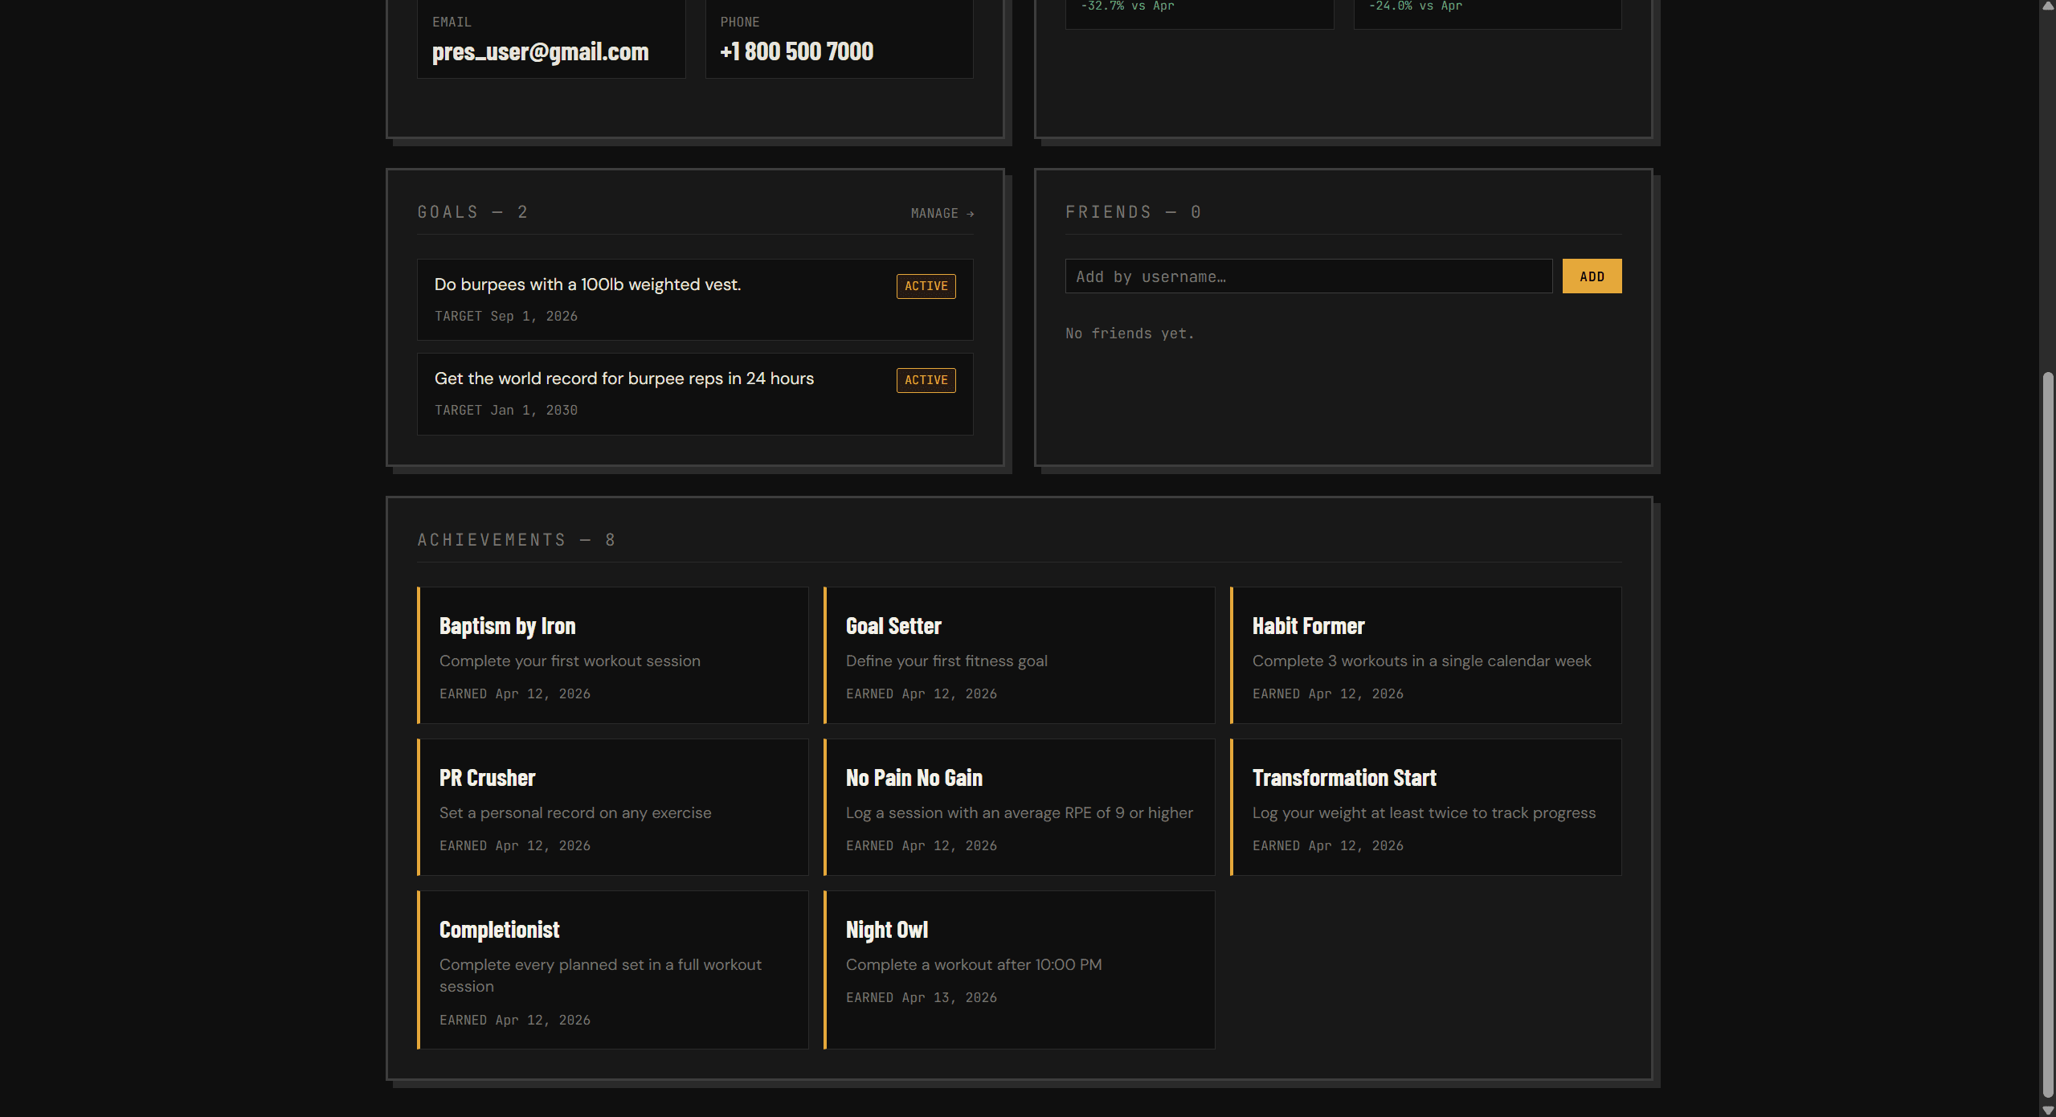The image size is (2056, 1117).
Task: Click the -24.0% vs Apr stat
Action: click(1415, 6)
